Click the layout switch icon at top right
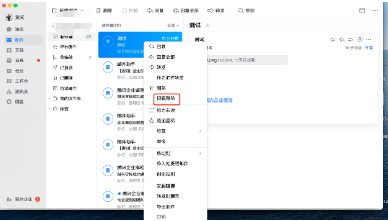Screen dimensions: 388x221 pos(362,10)
